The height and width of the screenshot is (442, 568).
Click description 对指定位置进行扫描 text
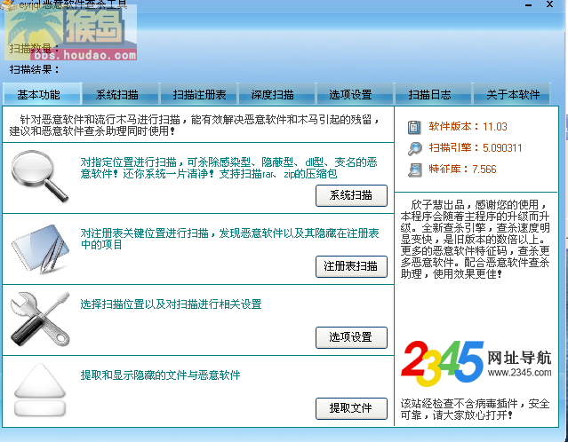pos(228,168)
